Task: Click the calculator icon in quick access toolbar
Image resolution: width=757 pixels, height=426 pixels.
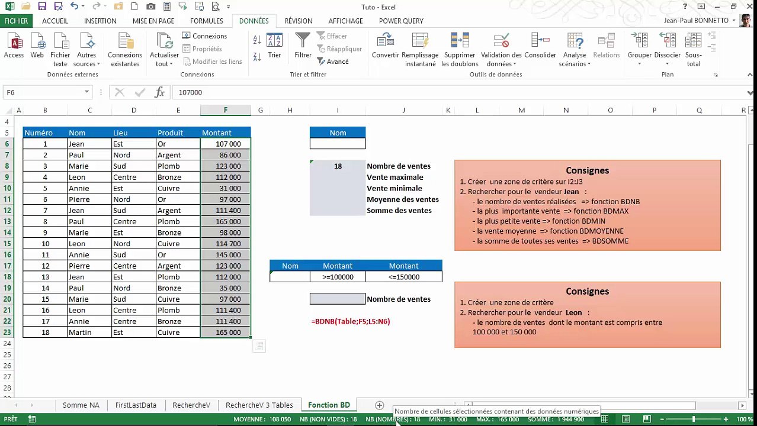Action: pyautogui.click(x=167, y=7)
